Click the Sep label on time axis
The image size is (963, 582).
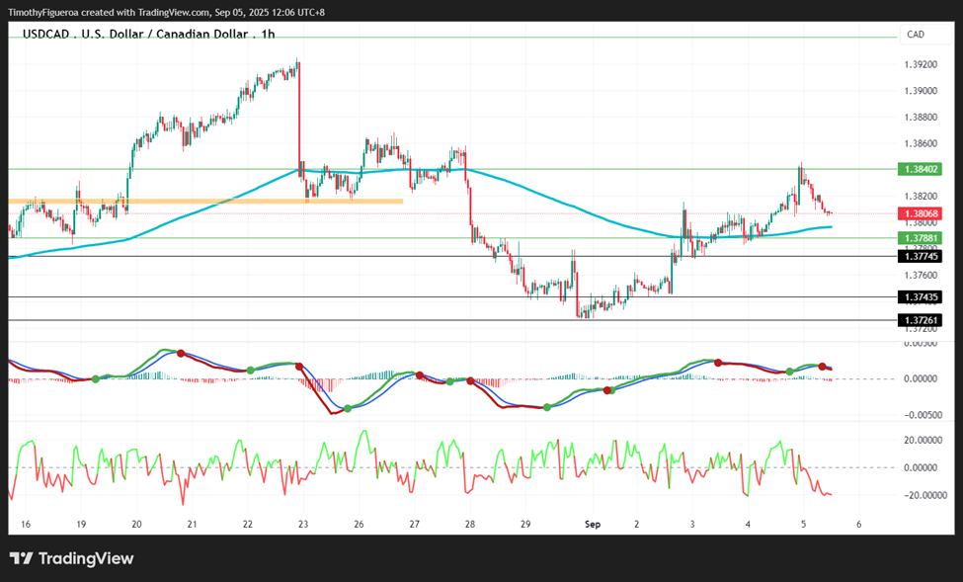592,525
